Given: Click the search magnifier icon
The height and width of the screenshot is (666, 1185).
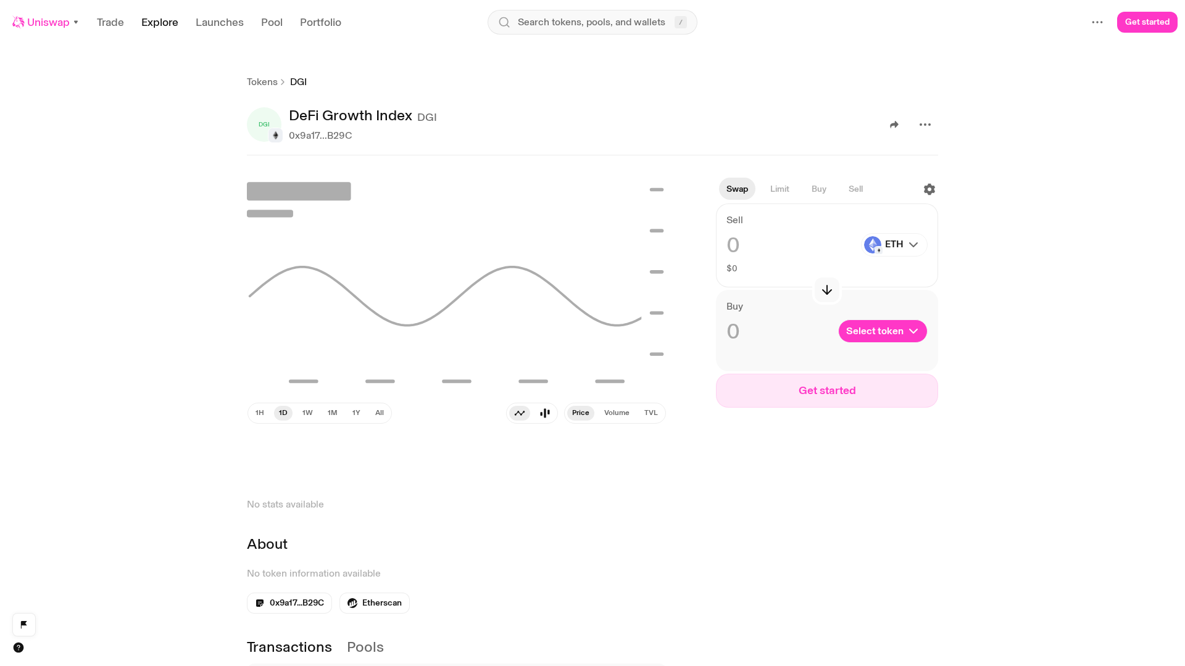Looking at the screenshot, I should (x=504, y=22).
